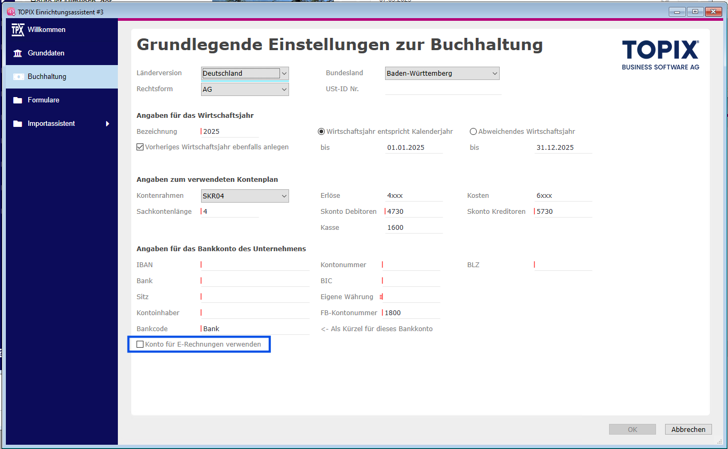Click the OK button
The width and height of the screenshot is (728, 449).
coord(633,429)
